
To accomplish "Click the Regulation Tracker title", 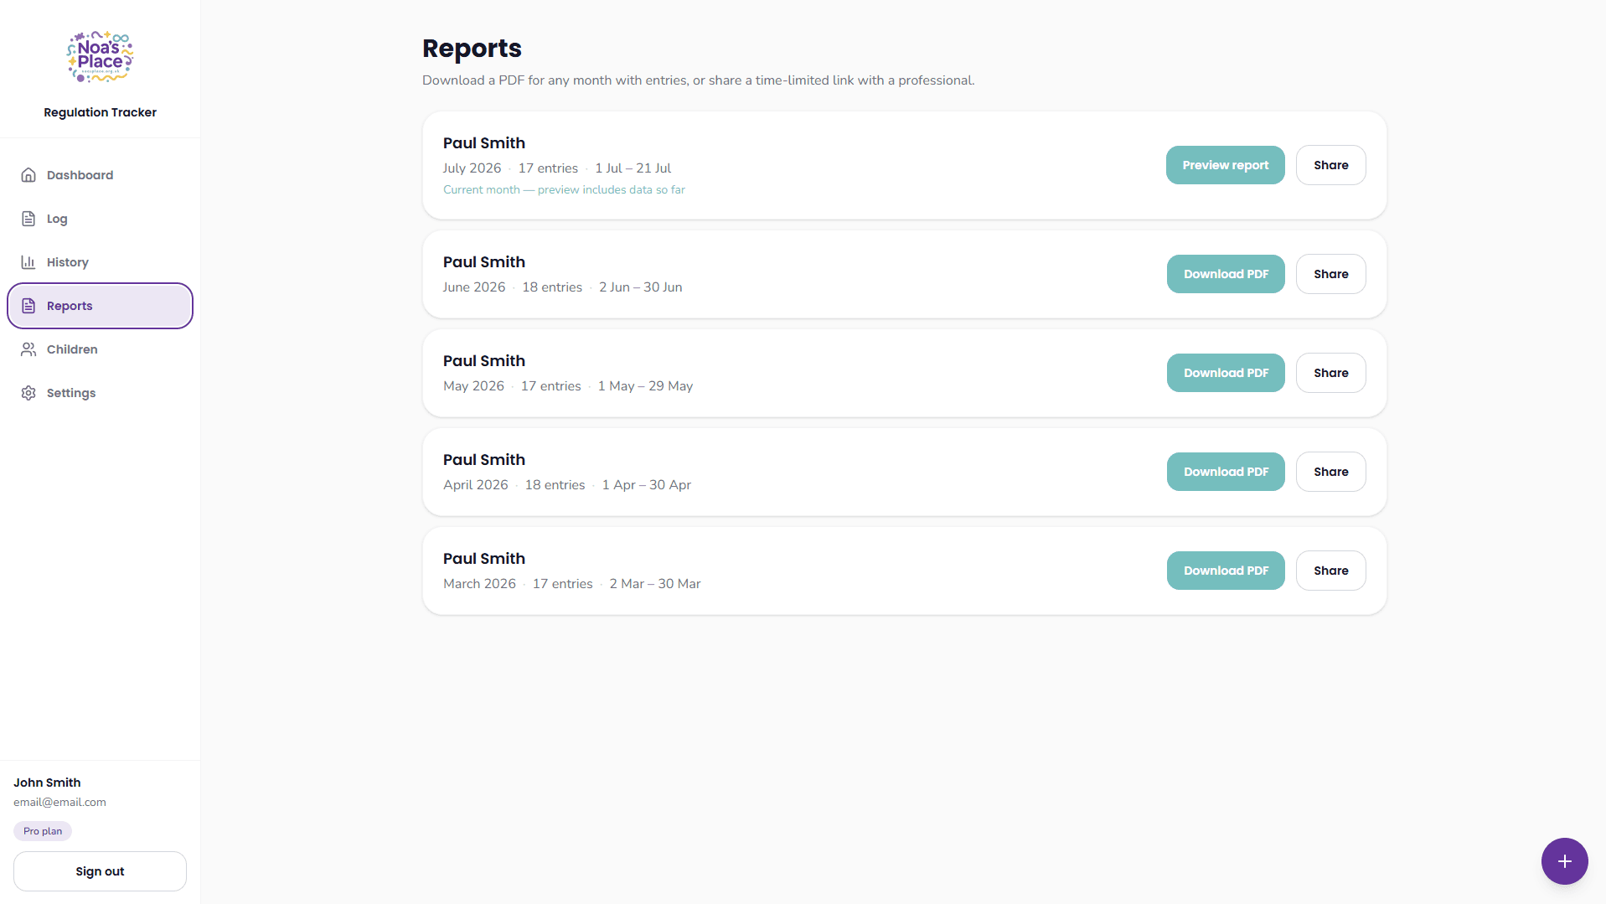I will (x=100, y=112).
